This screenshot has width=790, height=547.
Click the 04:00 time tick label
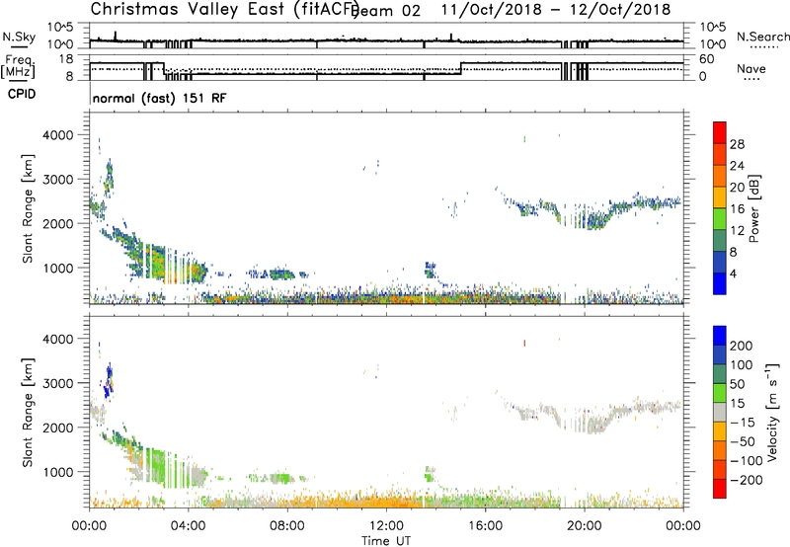tap(188, 526)
